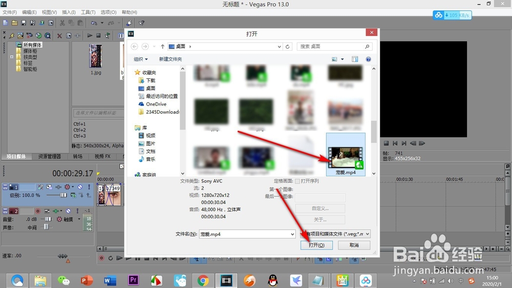This screenshot has height=288, width=512.
Task: Stop preview in Project Media panel
Action: click(x=98, y=36)
